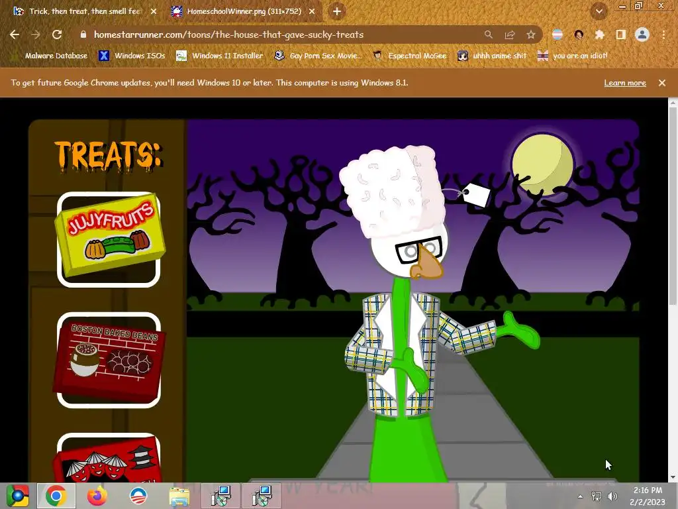Viewport: 678px width, 509px height.
Task: Show hidden system tray icons
Action: point(580,496)
